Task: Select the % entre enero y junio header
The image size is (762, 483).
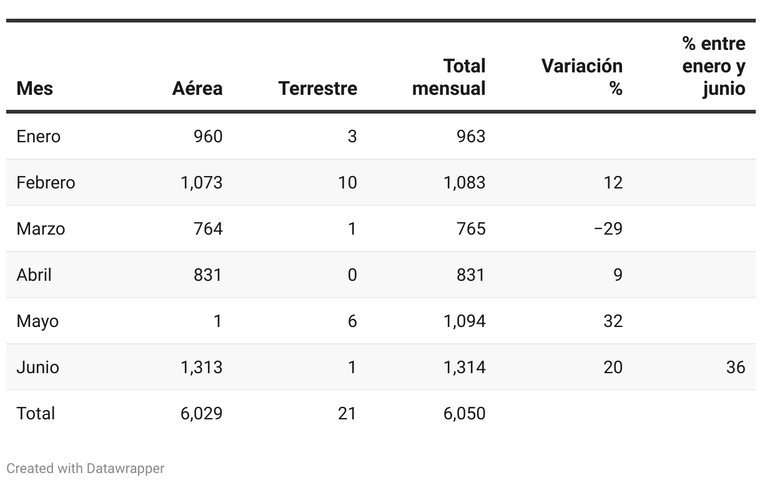Action: coord(714,66)
